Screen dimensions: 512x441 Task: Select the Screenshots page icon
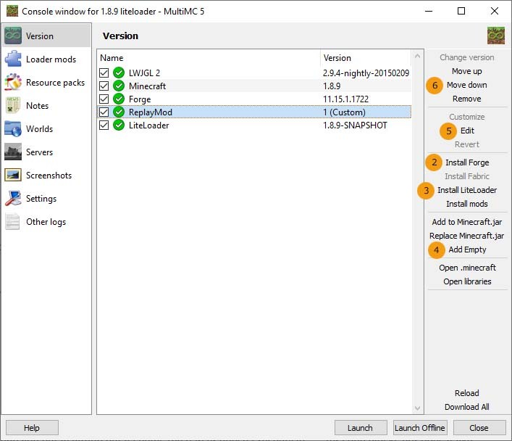pyautogui.click(x=13, y=176)
